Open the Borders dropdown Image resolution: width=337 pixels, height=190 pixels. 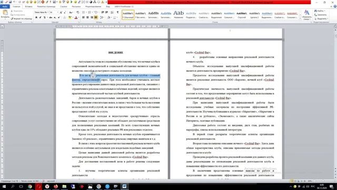[x=115, y=17]
